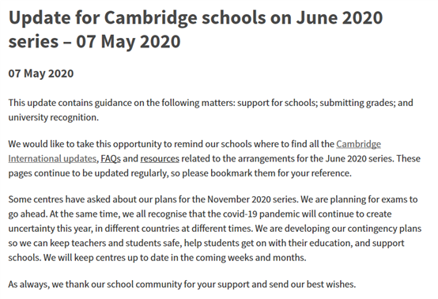The image size is (438, 299).
Task: Click the words 'contingency plans'
Action: tap(384, 229)
